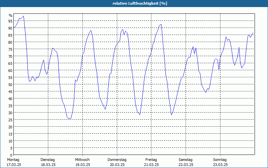Select the Donnerstag 20.03.25 axis label

(117, 162)
